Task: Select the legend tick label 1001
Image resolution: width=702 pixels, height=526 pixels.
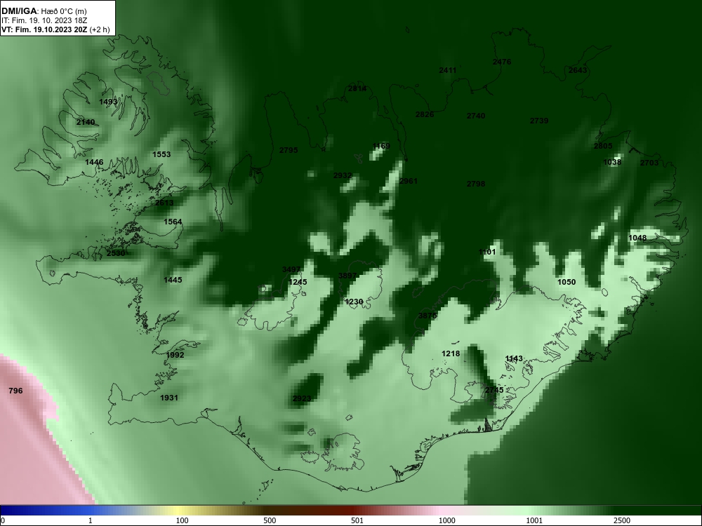Action: pyautogui.click(x=534, y=520)
